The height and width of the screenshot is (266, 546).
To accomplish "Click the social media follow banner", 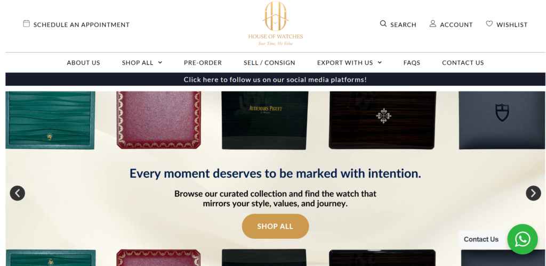I will point(275,79).
